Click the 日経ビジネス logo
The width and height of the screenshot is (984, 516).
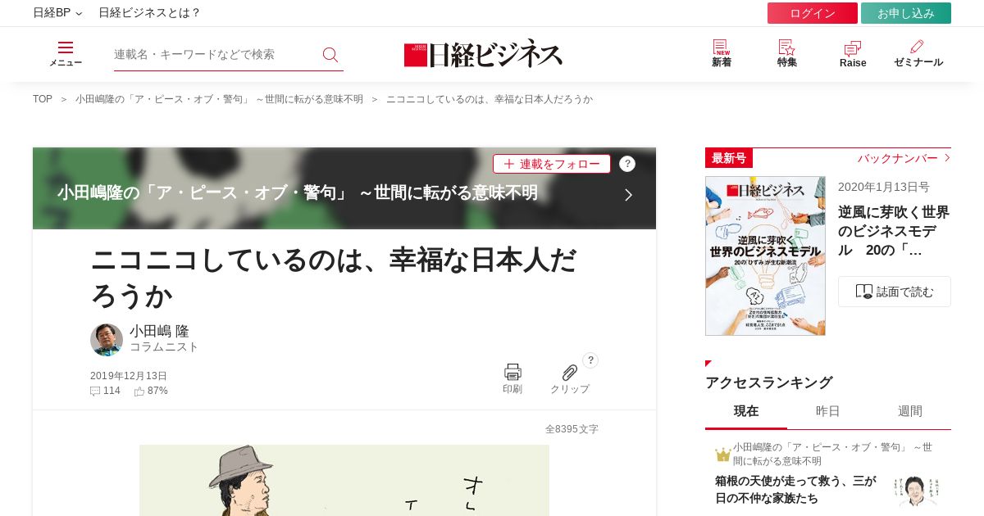[483, 54]
